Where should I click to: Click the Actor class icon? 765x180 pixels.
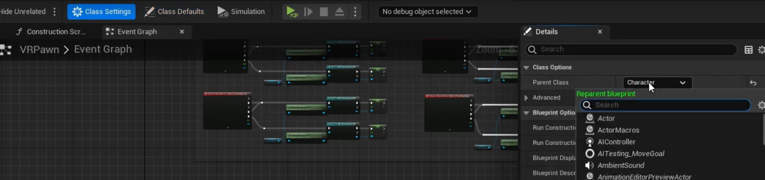click(x=590, y=118)
